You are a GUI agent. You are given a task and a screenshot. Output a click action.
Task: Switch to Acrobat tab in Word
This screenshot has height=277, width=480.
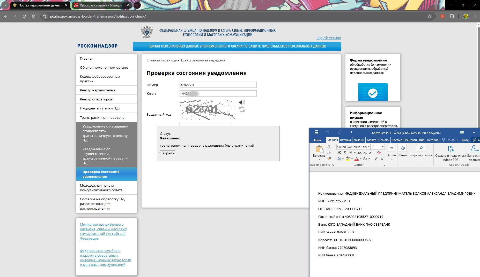(432, 140)
